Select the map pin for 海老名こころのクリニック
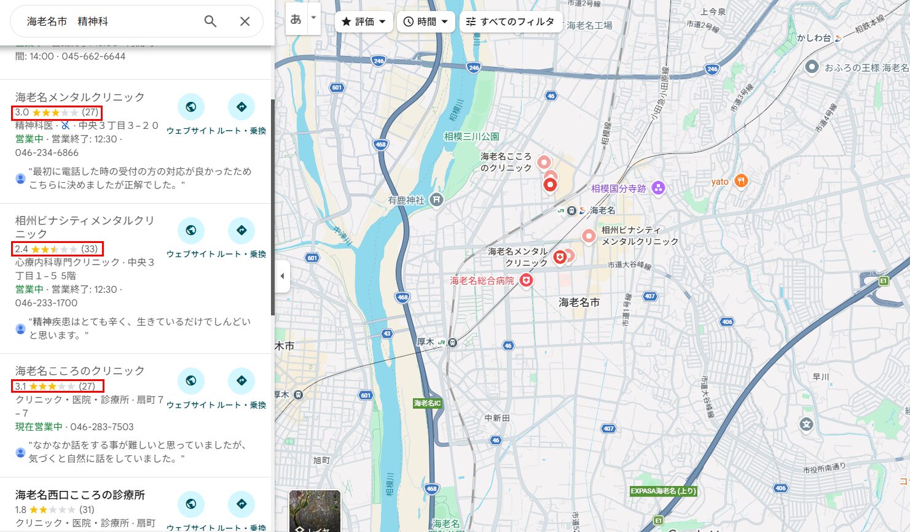 click(x=545, y=162)
